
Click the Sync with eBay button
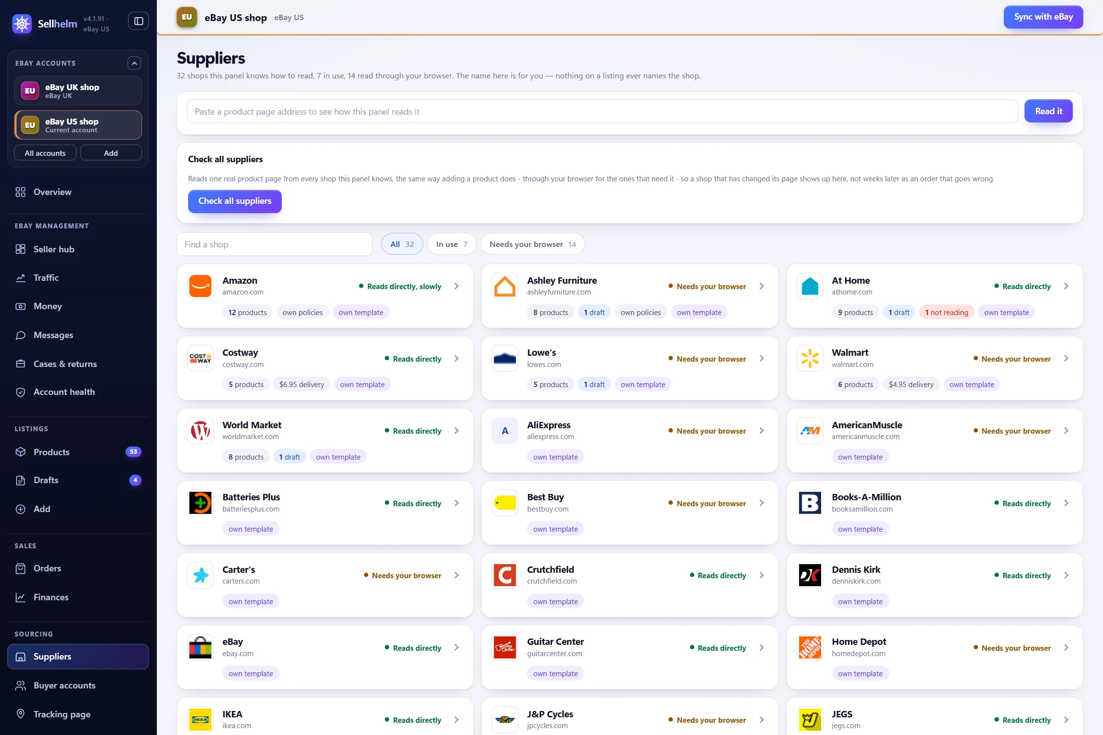pyautogui.click(x=1043, y=17)
